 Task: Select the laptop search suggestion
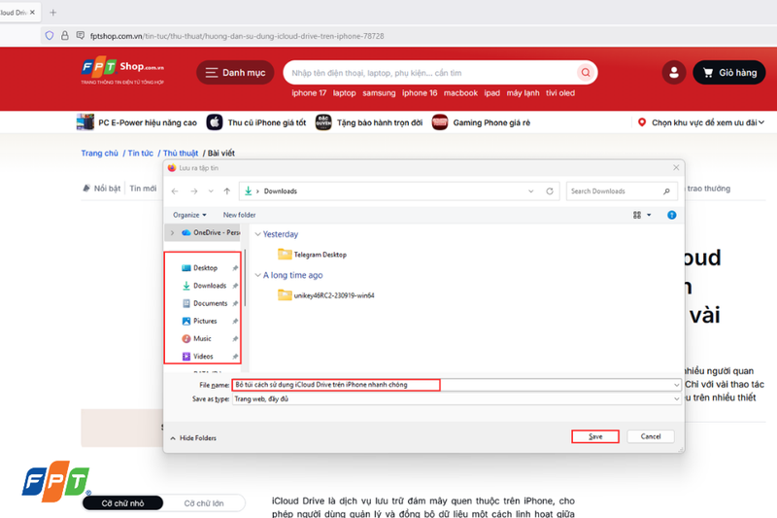click(x=344, y=92)
